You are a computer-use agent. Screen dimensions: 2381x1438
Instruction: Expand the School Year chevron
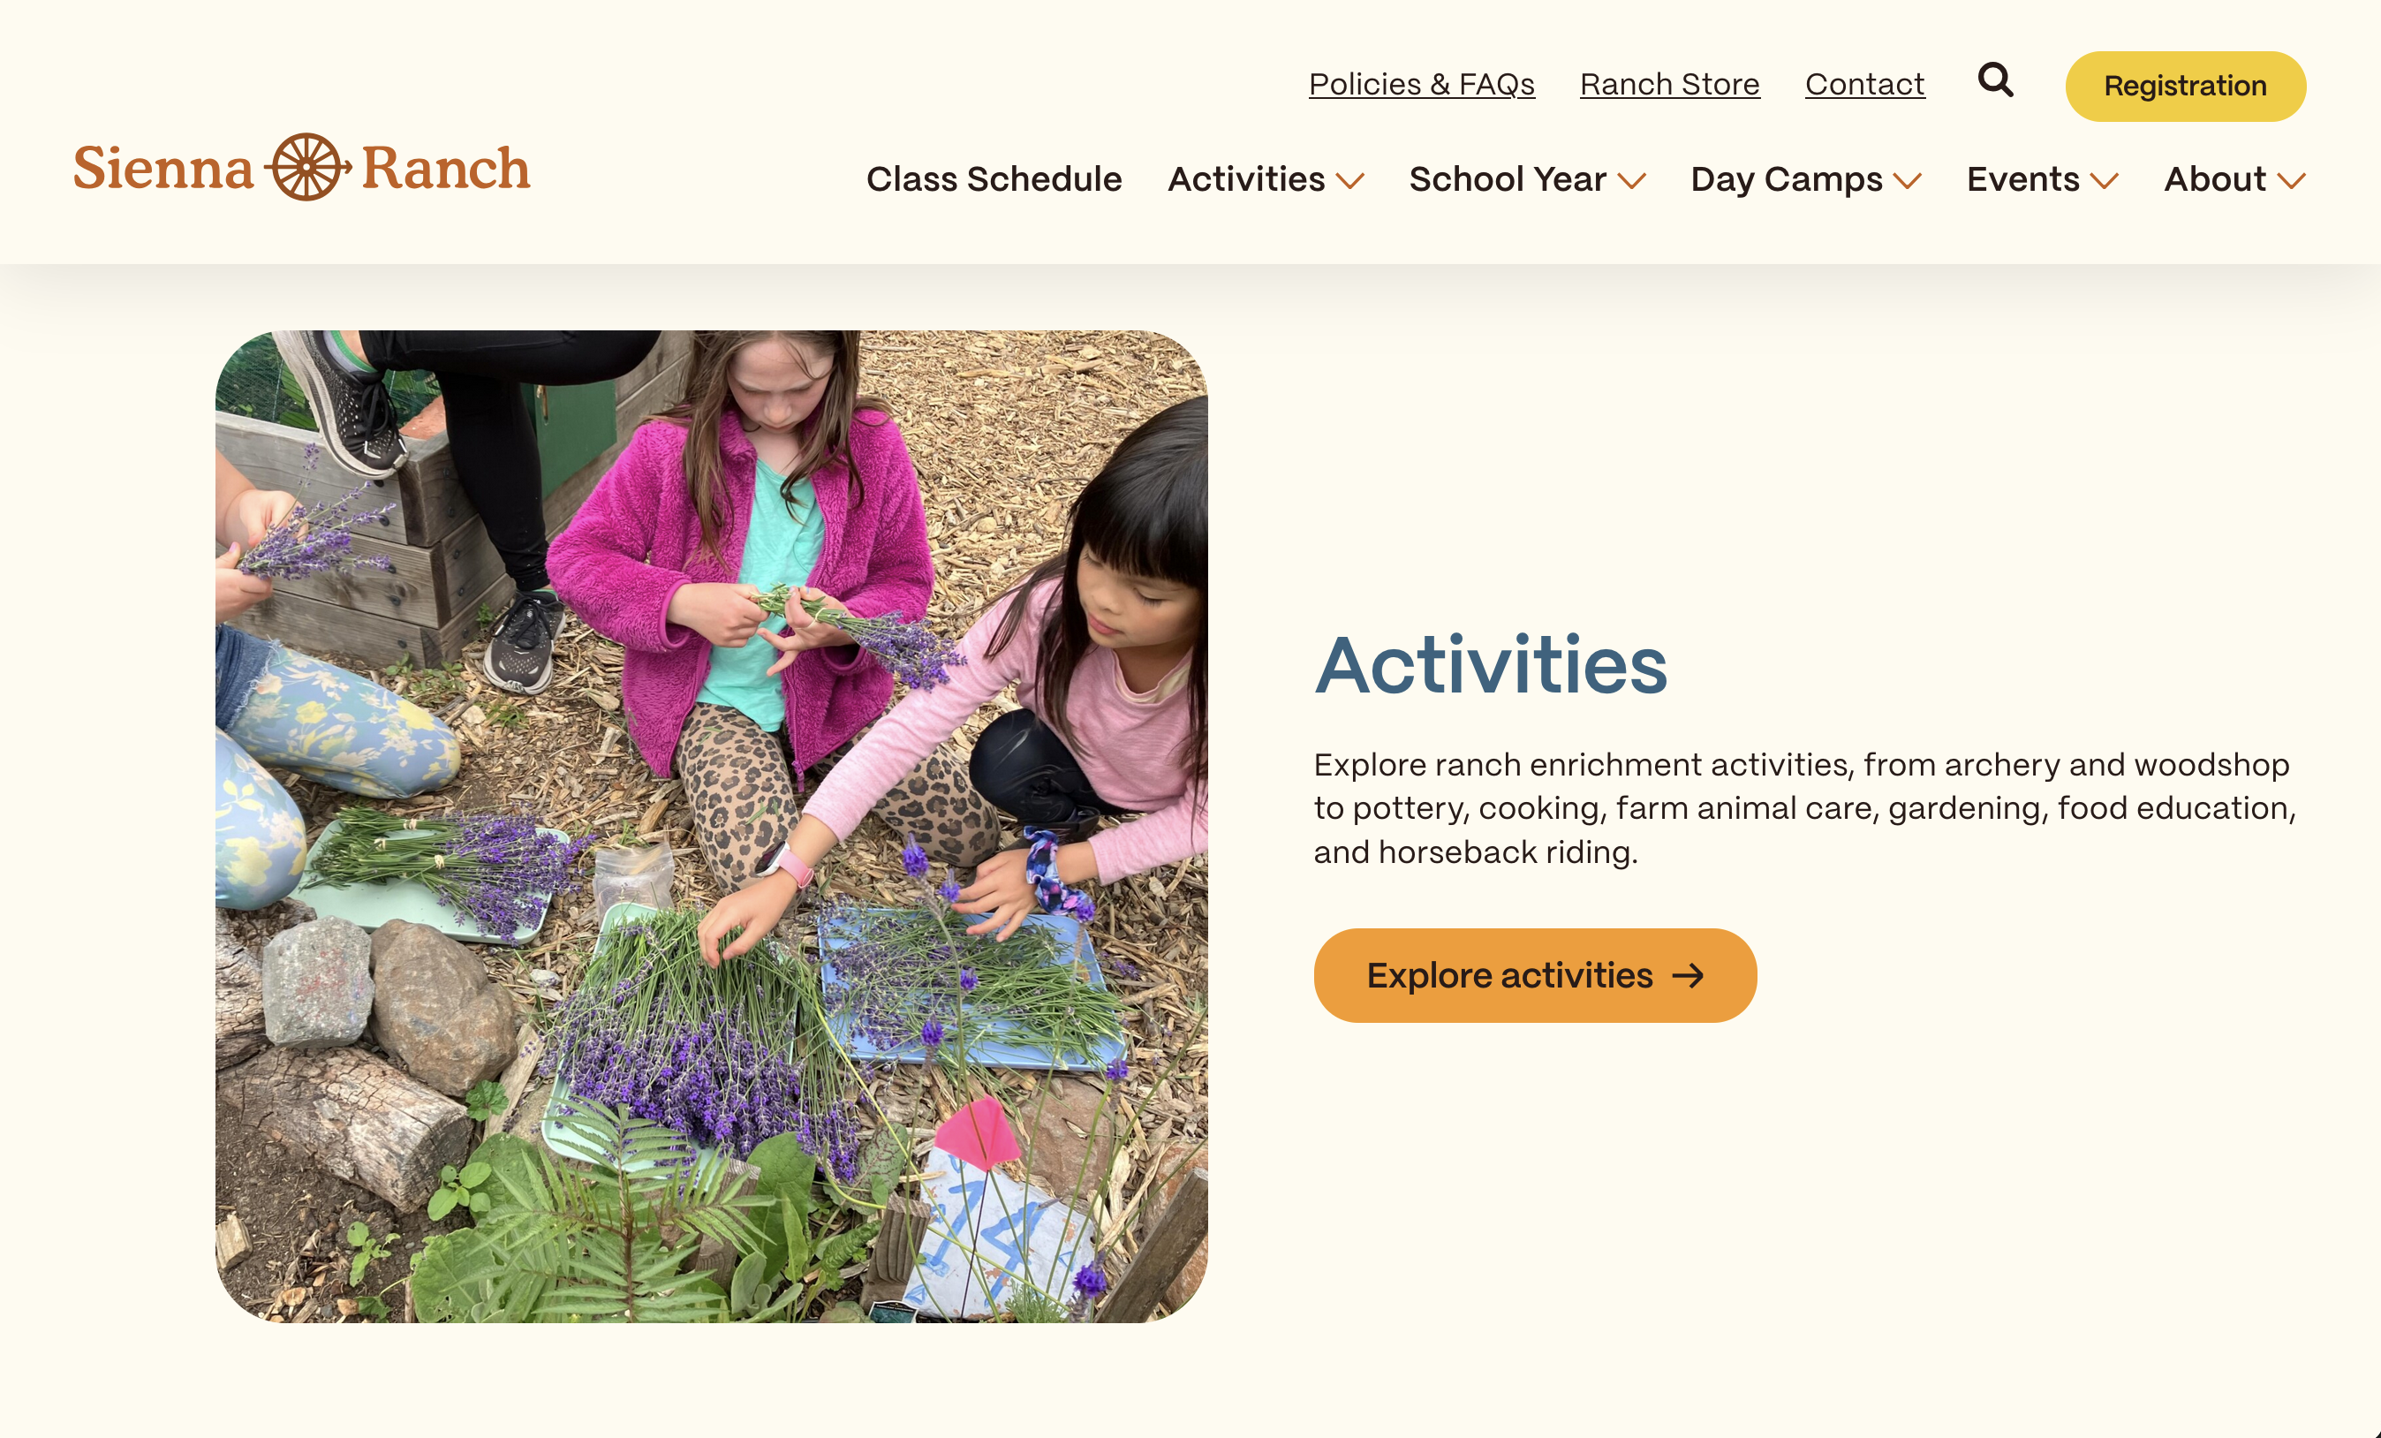[x=1632, y=181]
